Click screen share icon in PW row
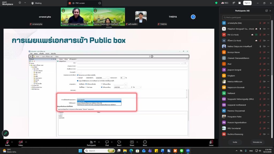This screenshot has width=274, height=154. point(256,35)
